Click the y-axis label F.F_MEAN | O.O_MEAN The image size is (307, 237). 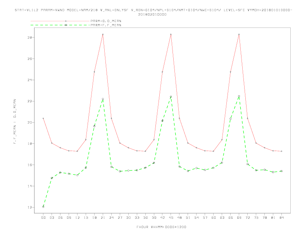15,122
